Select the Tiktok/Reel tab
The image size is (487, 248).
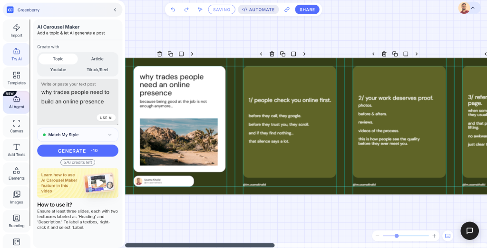pyautogui.click(x=97, y=70)
